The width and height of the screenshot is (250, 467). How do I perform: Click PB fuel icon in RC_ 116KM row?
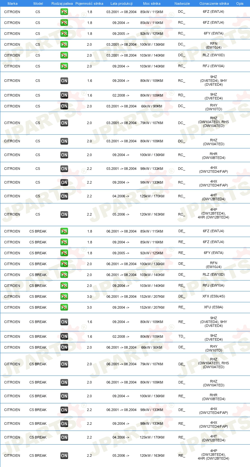64,23
